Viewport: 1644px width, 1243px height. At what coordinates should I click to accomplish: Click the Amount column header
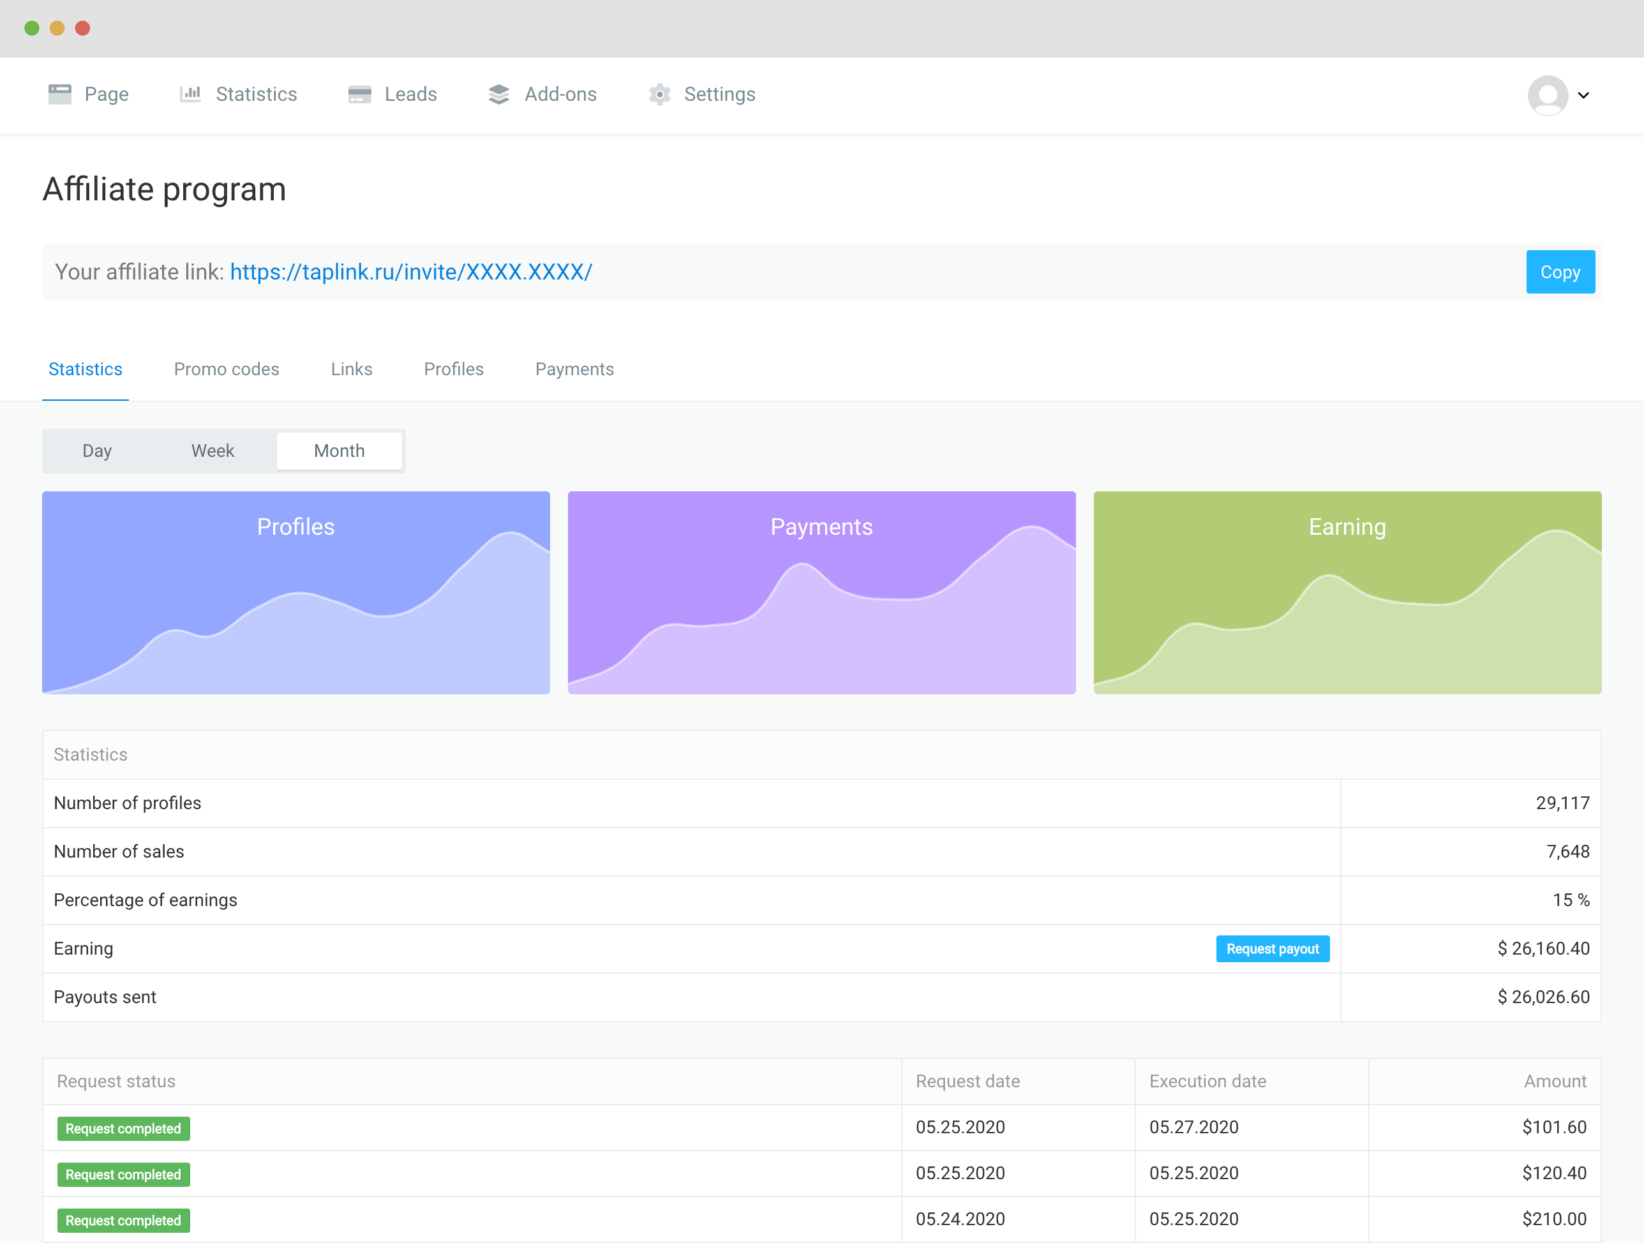coord(1555,1081)
